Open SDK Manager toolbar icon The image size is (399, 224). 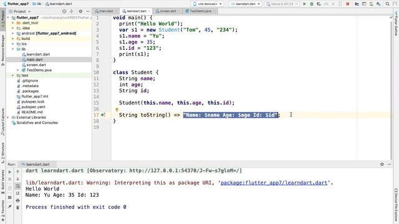tap(378, 4)
